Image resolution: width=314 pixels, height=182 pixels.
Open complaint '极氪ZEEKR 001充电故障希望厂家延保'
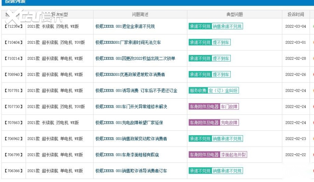[129, 123]
